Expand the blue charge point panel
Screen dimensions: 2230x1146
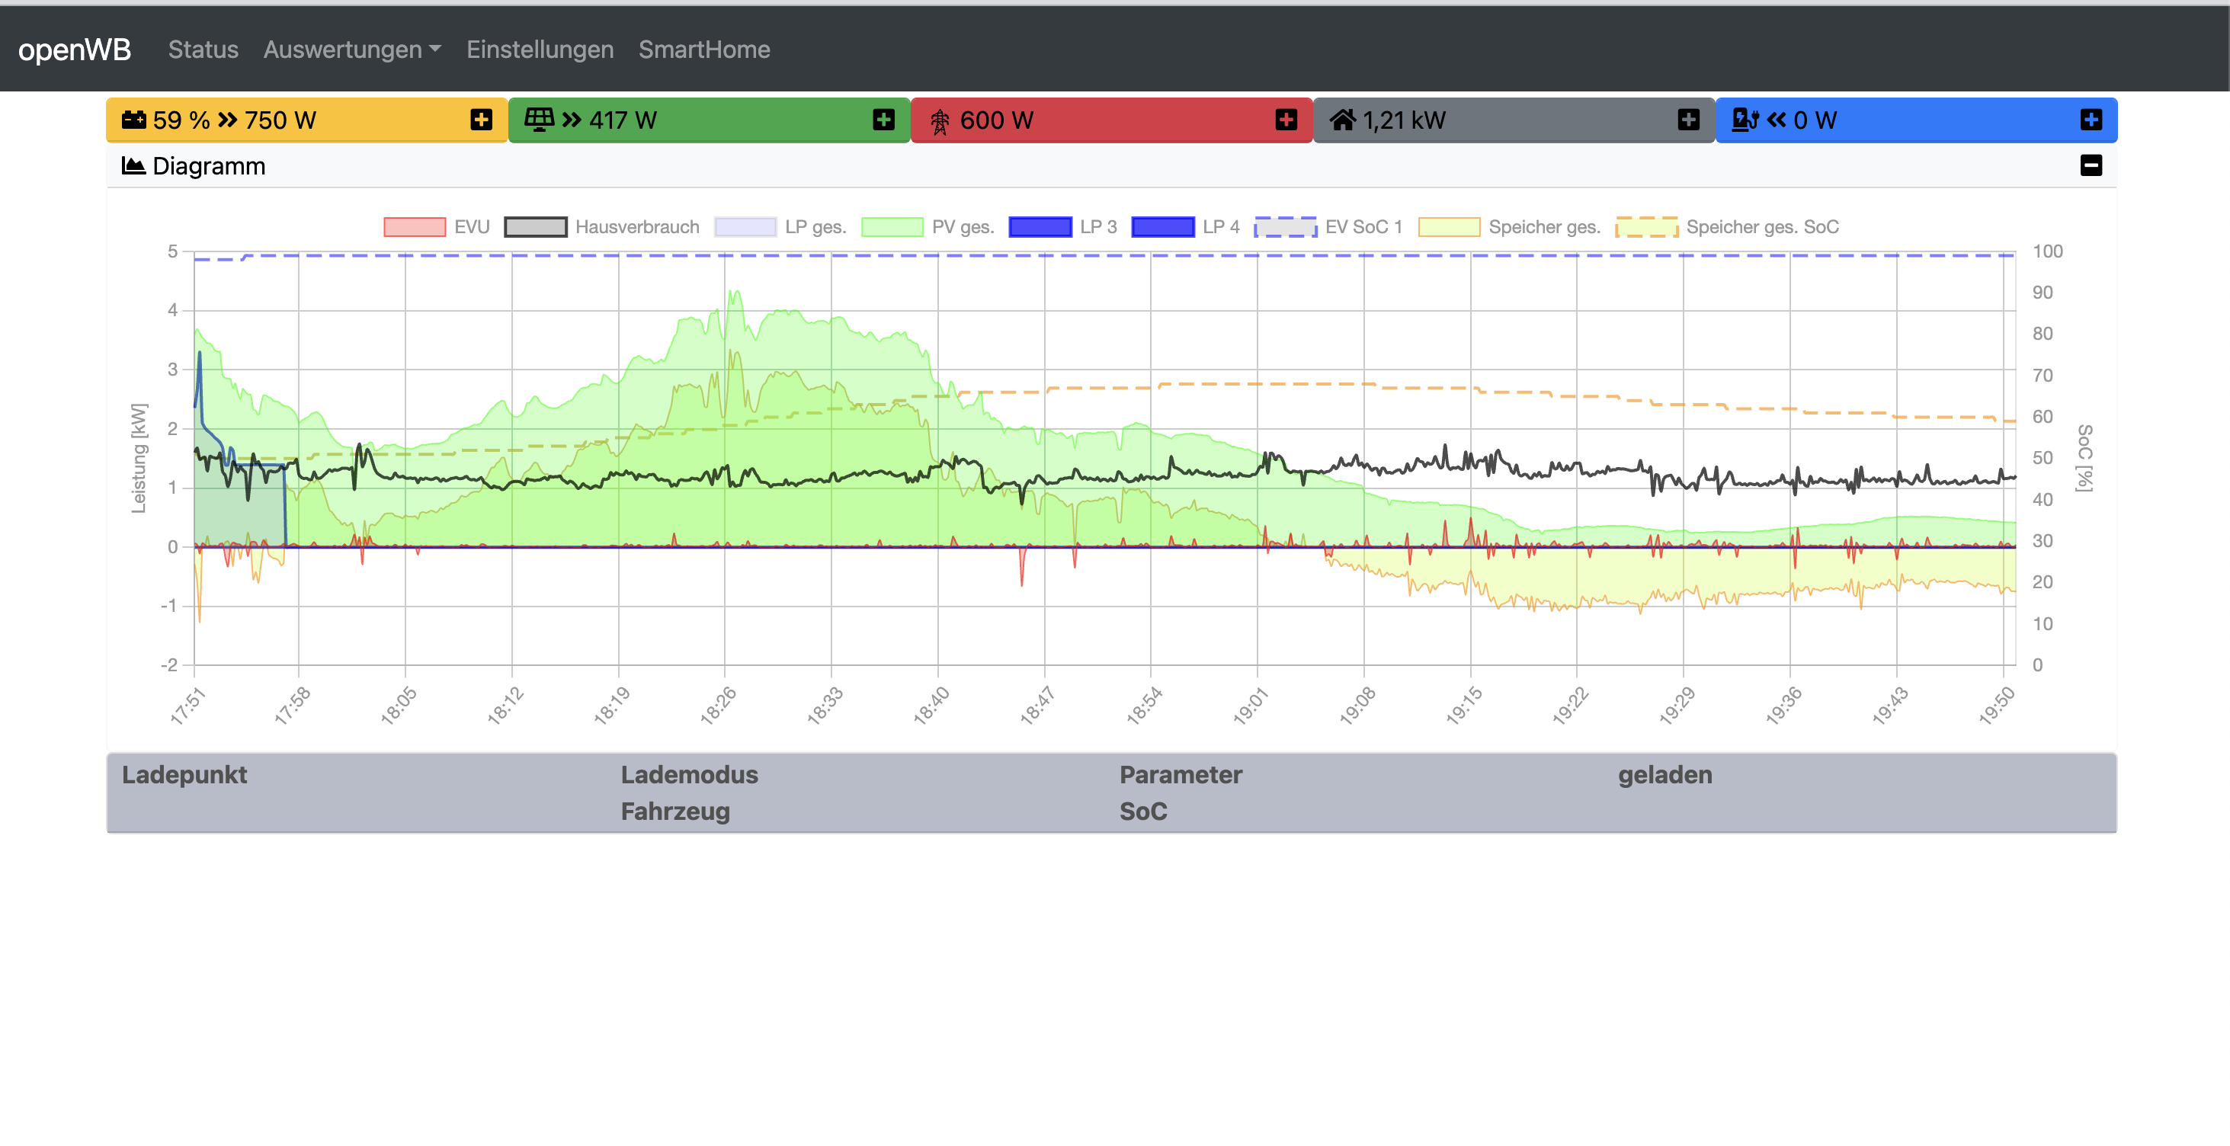[x=2091, y=120]
